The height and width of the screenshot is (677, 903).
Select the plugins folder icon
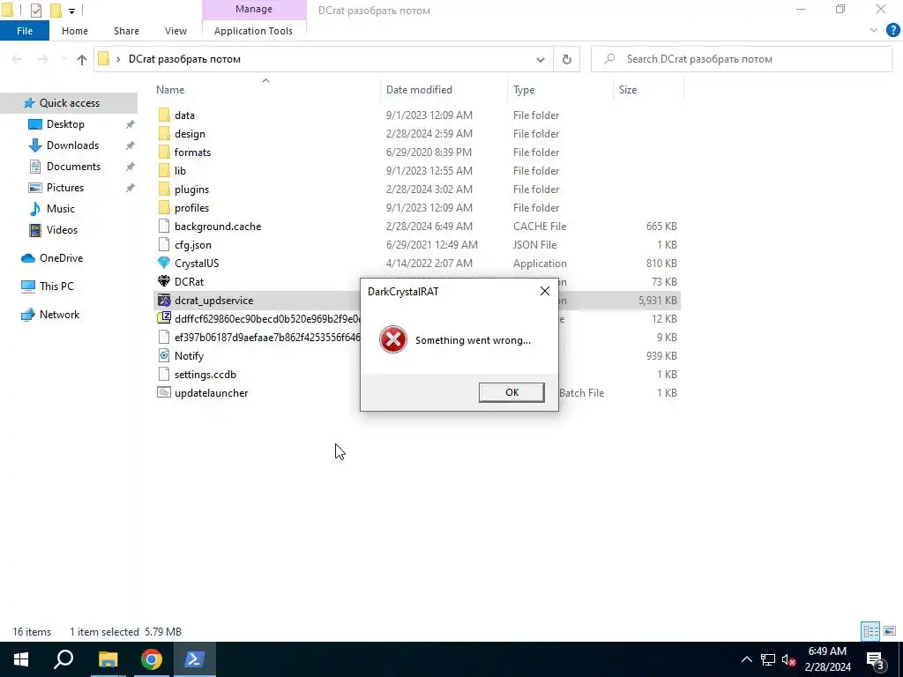click(164, 189)
